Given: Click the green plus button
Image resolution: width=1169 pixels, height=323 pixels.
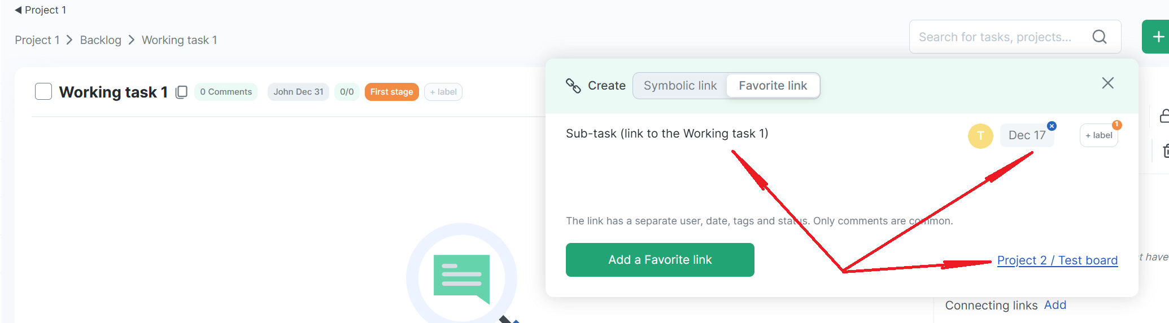Looking at the screenshot, I should coord(1158,37).
